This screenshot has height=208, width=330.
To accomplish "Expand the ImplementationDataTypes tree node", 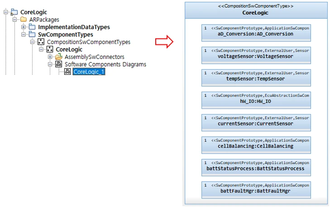I will coord(24,27).
